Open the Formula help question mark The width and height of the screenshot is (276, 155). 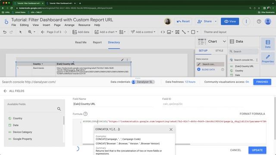click(85, 114)
